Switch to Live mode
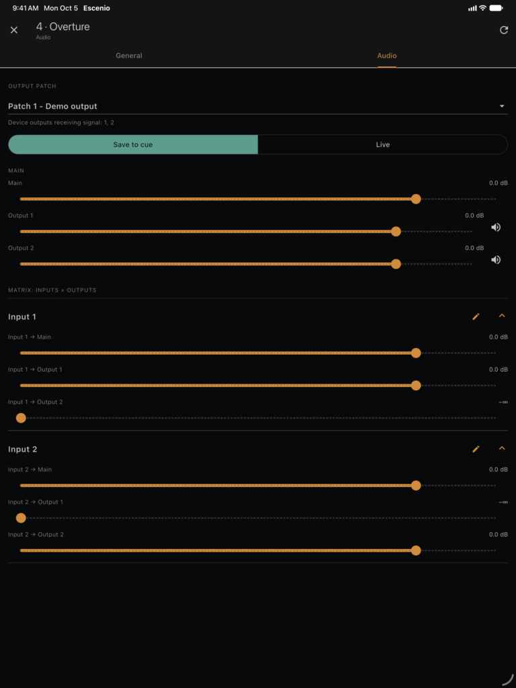516x688 pixels. [382, 144]
